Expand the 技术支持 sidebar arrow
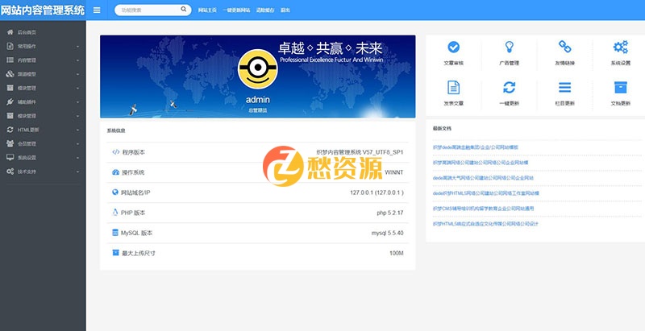 point(77,172)
